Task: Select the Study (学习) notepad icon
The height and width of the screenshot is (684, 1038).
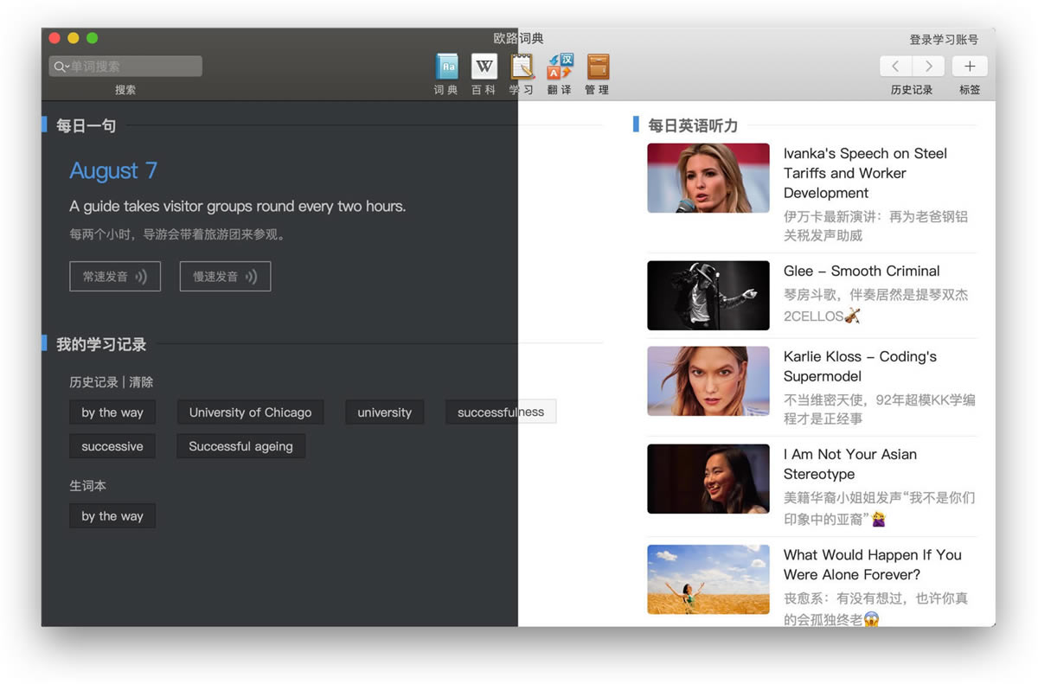Action: tap(522, 67)
